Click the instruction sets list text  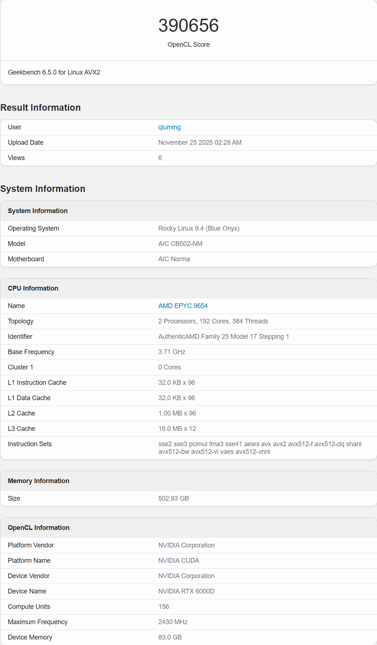[x=260, y=448]
